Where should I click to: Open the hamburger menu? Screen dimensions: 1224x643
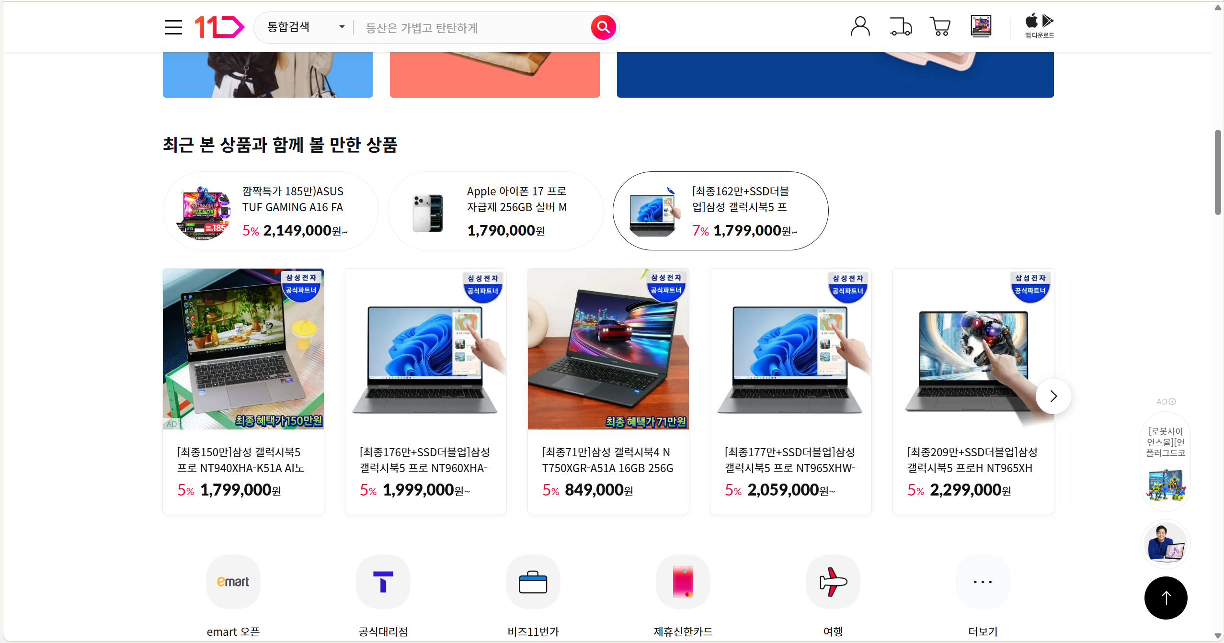(x=173, y=27)
